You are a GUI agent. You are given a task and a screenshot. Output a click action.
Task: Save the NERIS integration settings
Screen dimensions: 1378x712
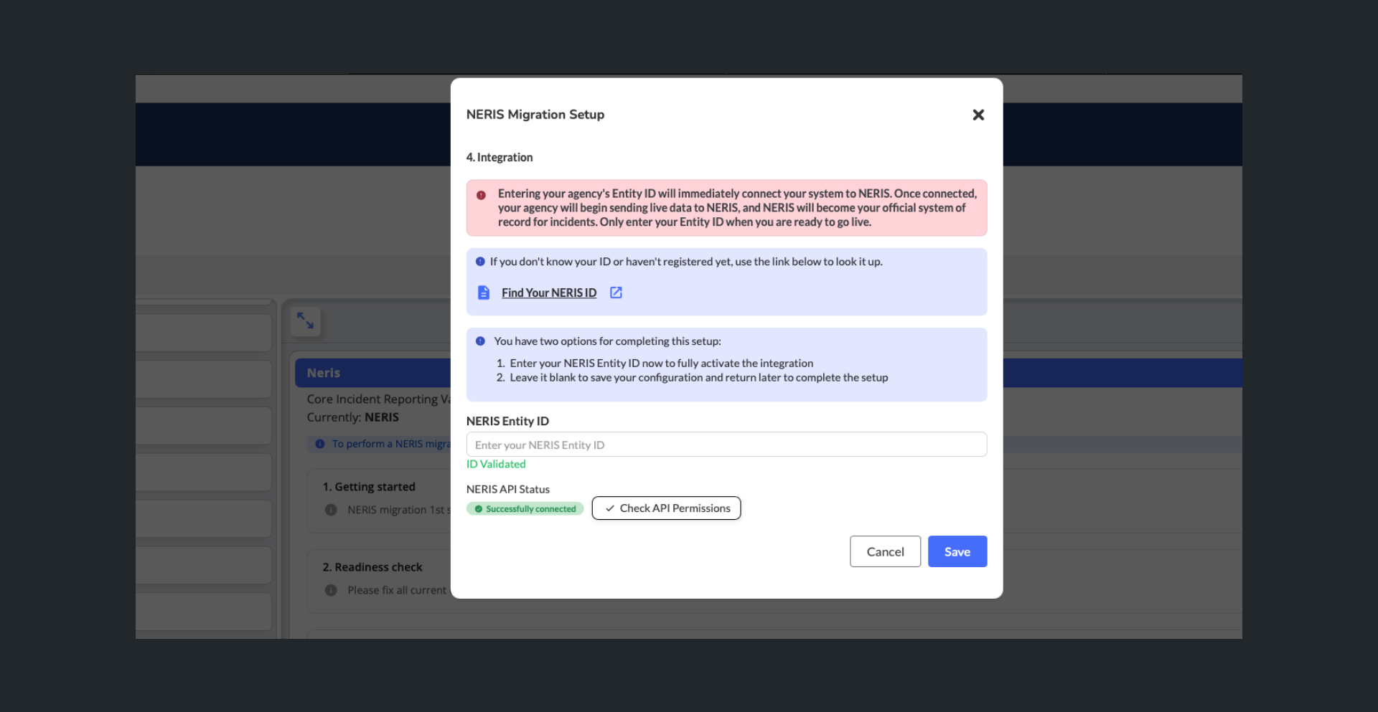[x=957, y=551]
